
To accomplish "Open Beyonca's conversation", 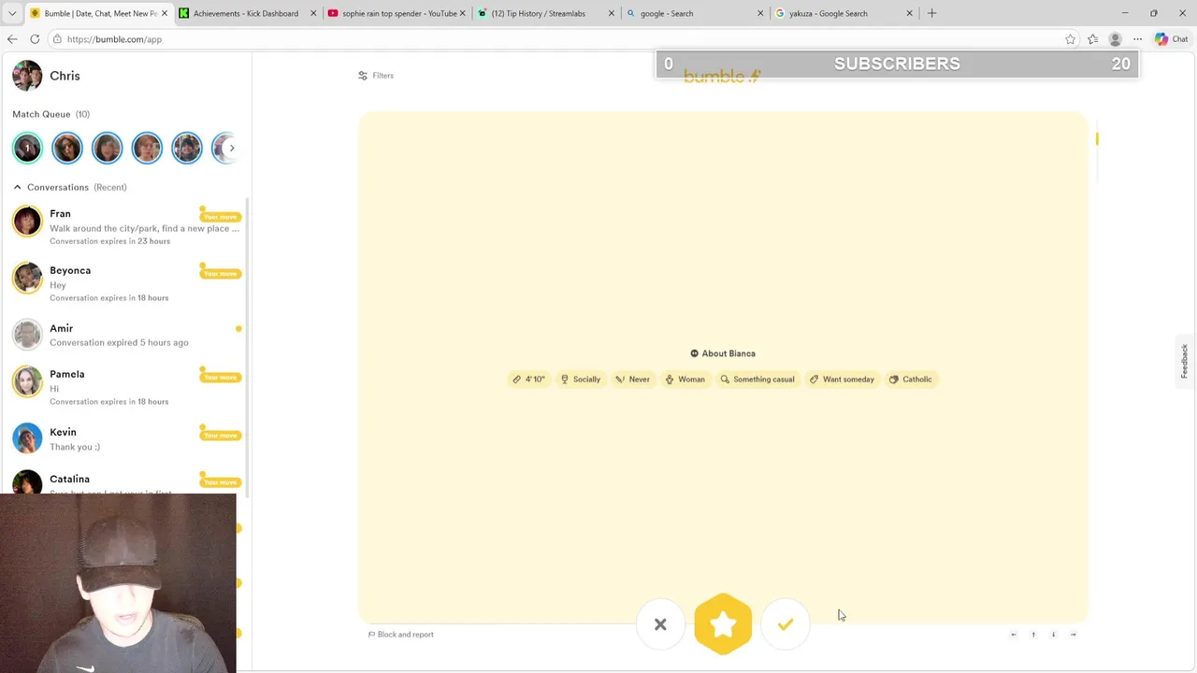I will tap(126, 283).
